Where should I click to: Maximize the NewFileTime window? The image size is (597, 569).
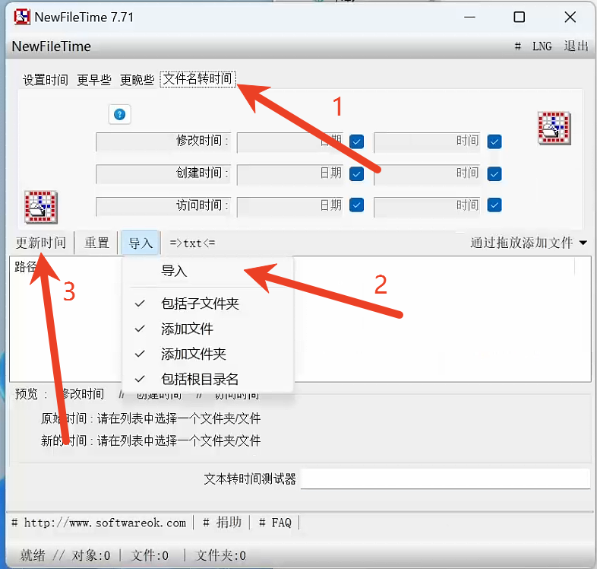coord(519,17)
